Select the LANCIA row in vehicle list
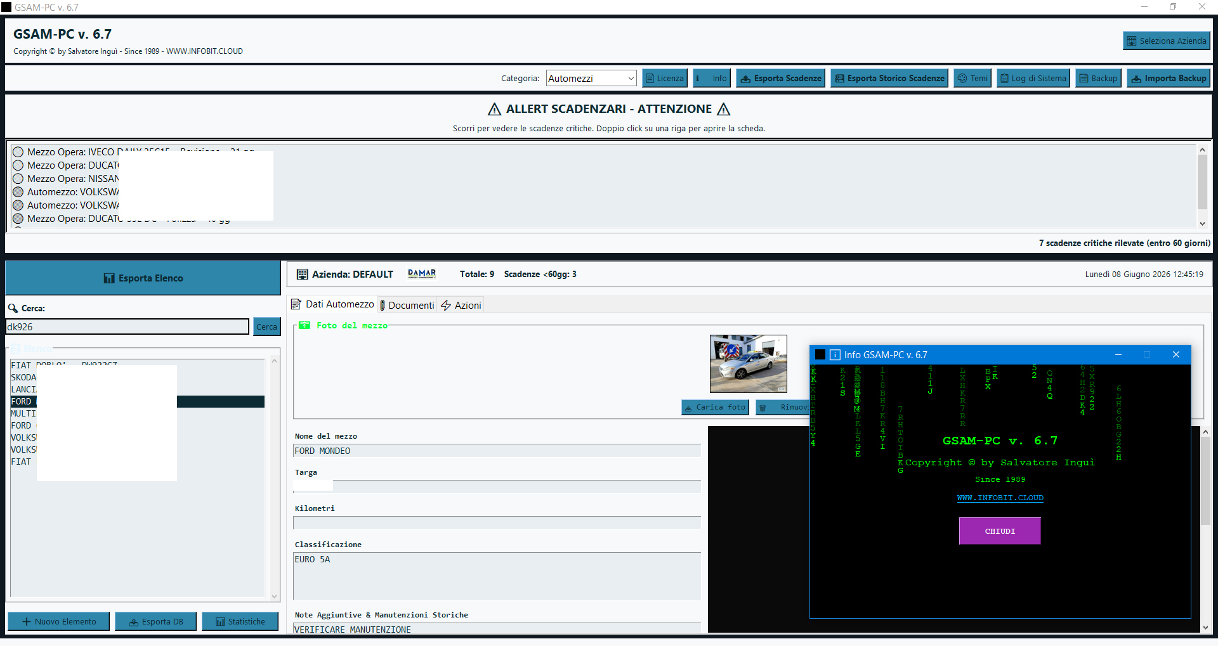 (137, 389)
